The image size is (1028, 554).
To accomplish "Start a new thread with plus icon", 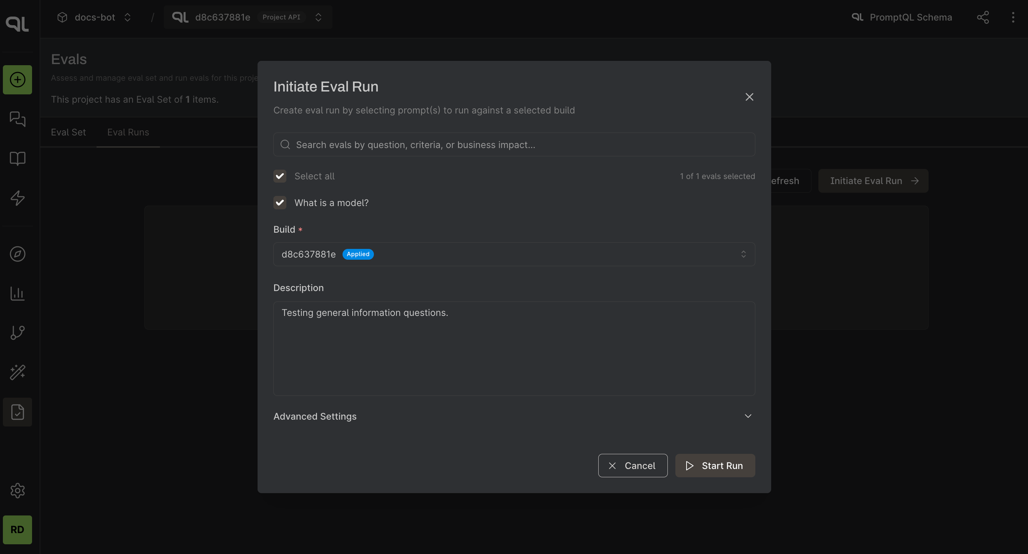I will [17, 80].
